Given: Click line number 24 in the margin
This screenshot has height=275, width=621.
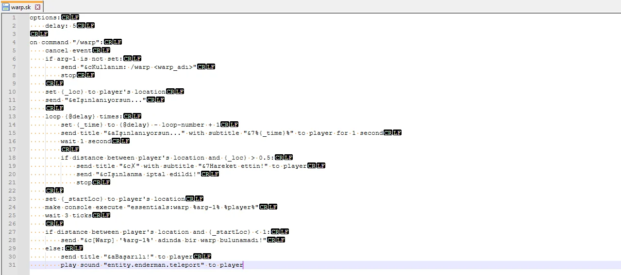Looking at the screenshot, I should click(x=12, y=207).
